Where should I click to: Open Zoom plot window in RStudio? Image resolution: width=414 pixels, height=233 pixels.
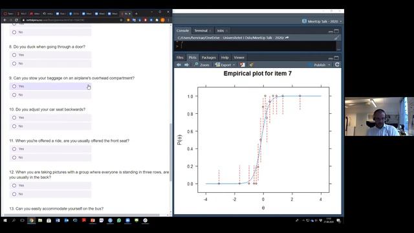pos(202,65)
